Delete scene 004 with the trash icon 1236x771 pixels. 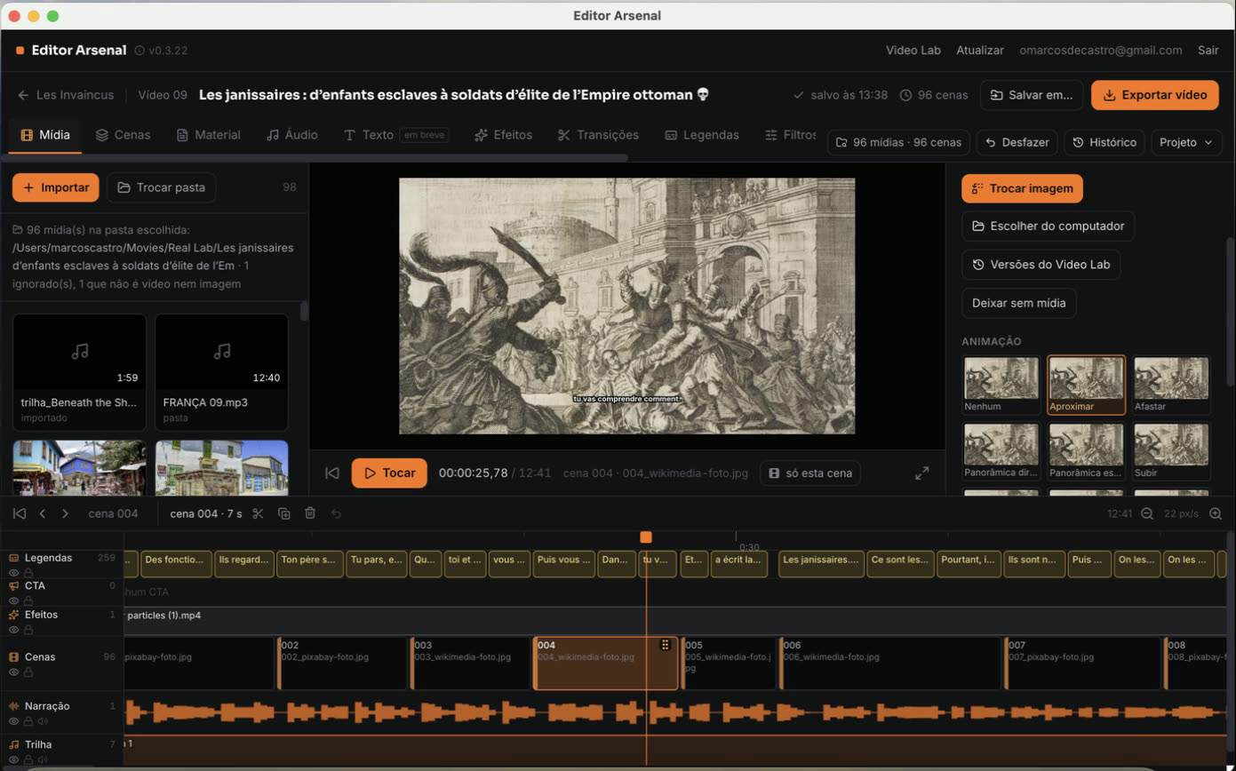[310, 513]
